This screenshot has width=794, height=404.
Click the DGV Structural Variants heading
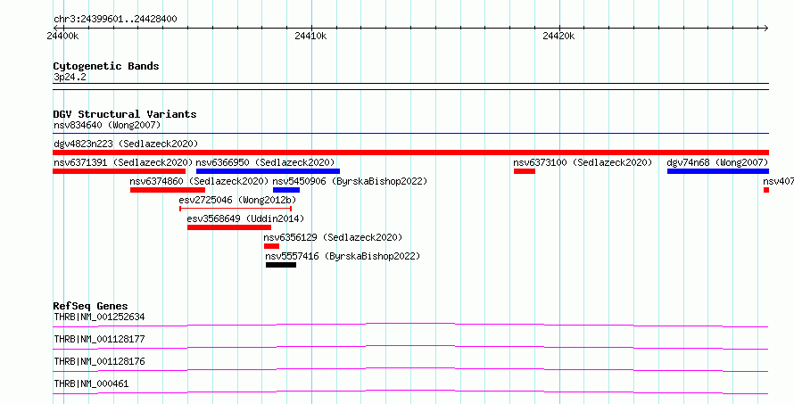[x=125, y=114]
